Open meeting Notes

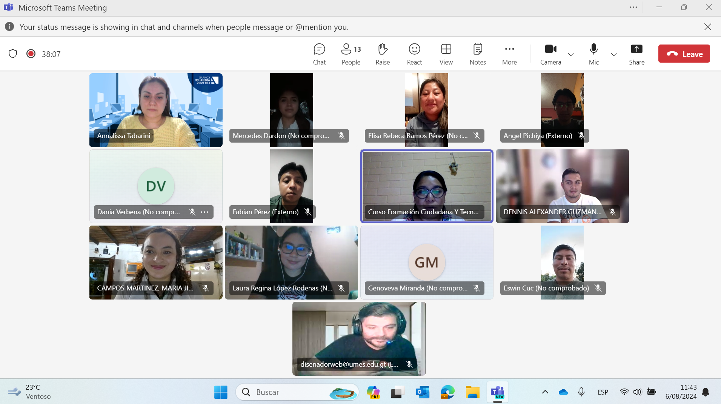pos(477,54)
